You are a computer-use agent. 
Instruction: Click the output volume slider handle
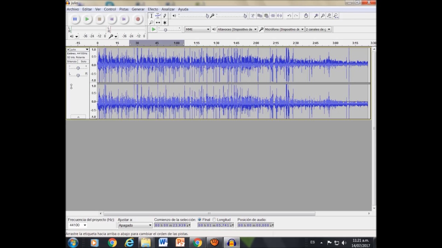coord(207,16)
